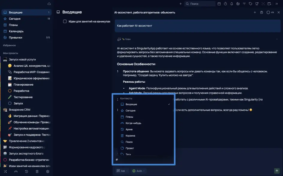Open the tags icon in toolbar

click(250, 4)
